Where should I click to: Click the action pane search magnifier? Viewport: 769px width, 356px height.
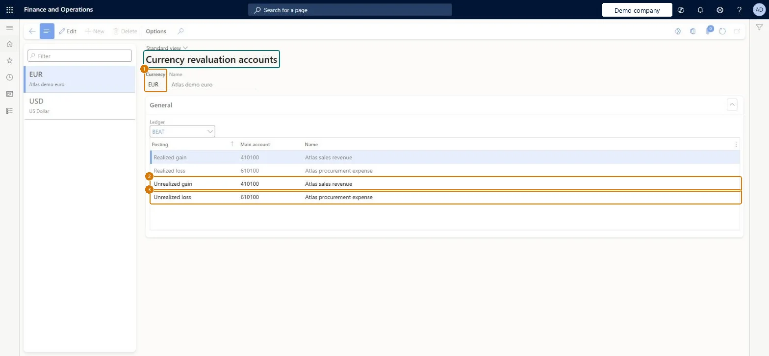pyautogui.click(x=180, y=31)
